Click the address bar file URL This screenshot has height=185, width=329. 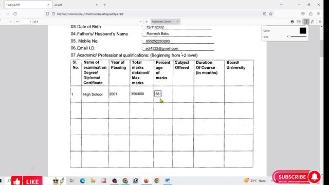pyautogui.click(x=90, y=14)
